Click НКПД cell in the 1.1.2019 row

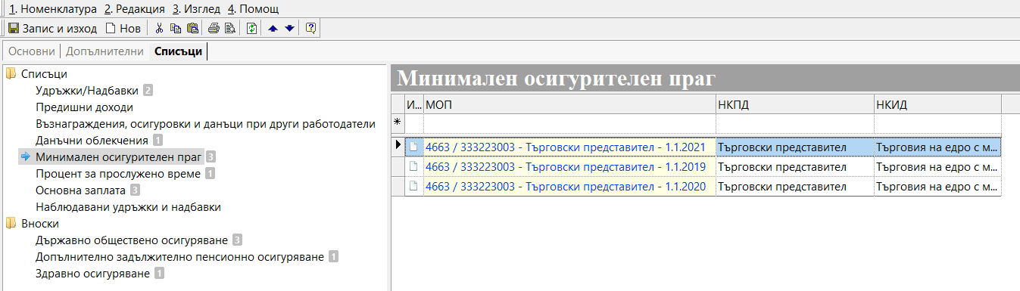point(794,166)
